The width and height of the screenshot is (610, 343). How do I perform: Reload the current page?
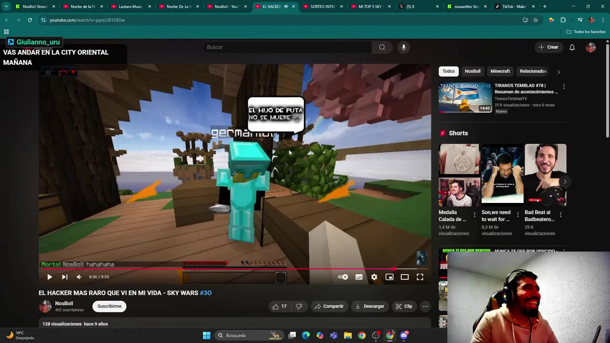point(30,20)
